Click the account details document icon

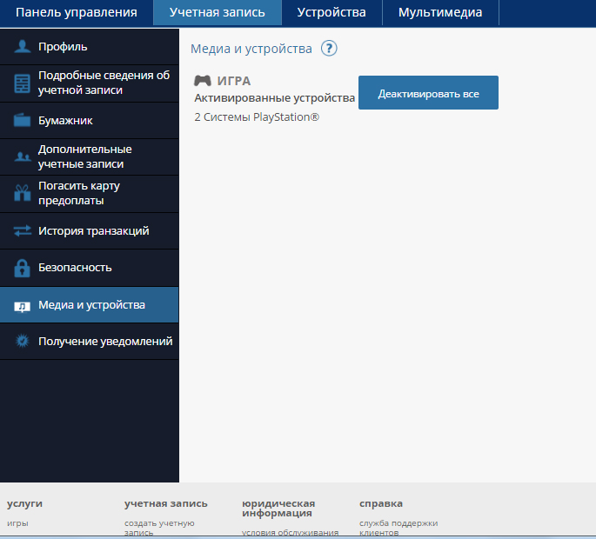22,83
